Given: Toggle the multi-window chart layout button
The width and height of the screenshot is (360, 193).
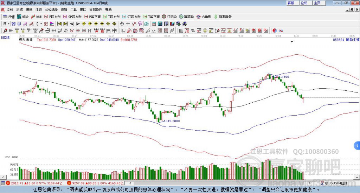Looking at the screenshot, I should [13, 24].
